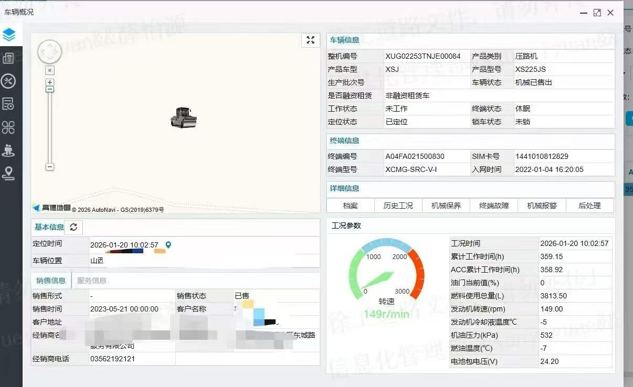The width and height of the screenshot is (633, 387).
Task: Open the location pin sidebar icon
Action: coord(8,174)
